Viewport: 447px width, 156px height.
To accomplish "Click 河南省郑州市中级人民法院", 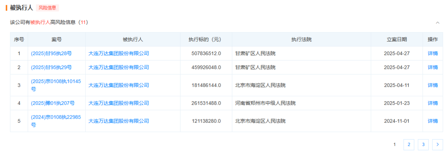I will pos(265,103).
